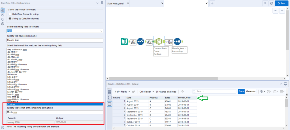Zoom out the canvas with minus button
The width and height of the screenshot is (290, 130).
click(x=275, y=11)
